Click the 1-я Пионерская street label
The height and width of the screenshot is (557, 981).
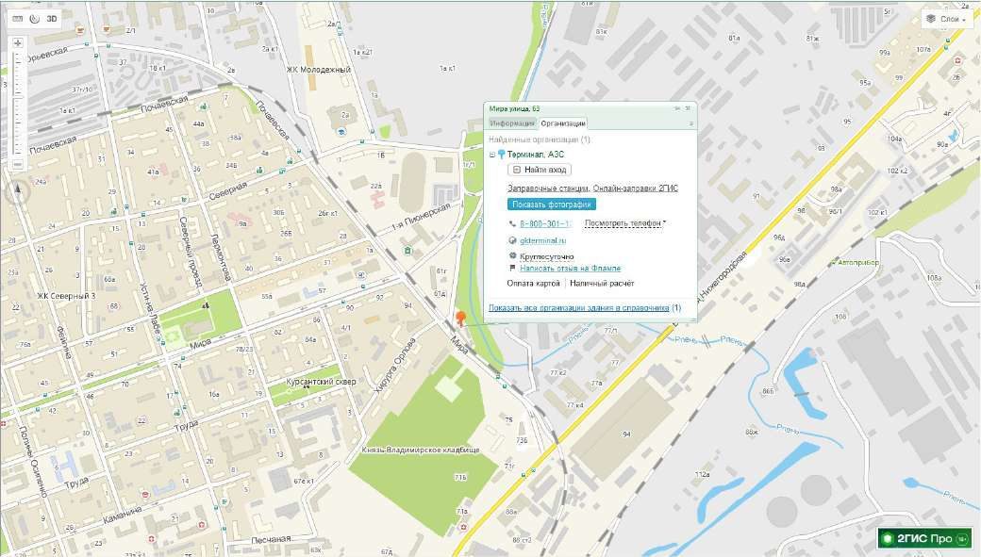pyautogui.click(x=421, y=216)
